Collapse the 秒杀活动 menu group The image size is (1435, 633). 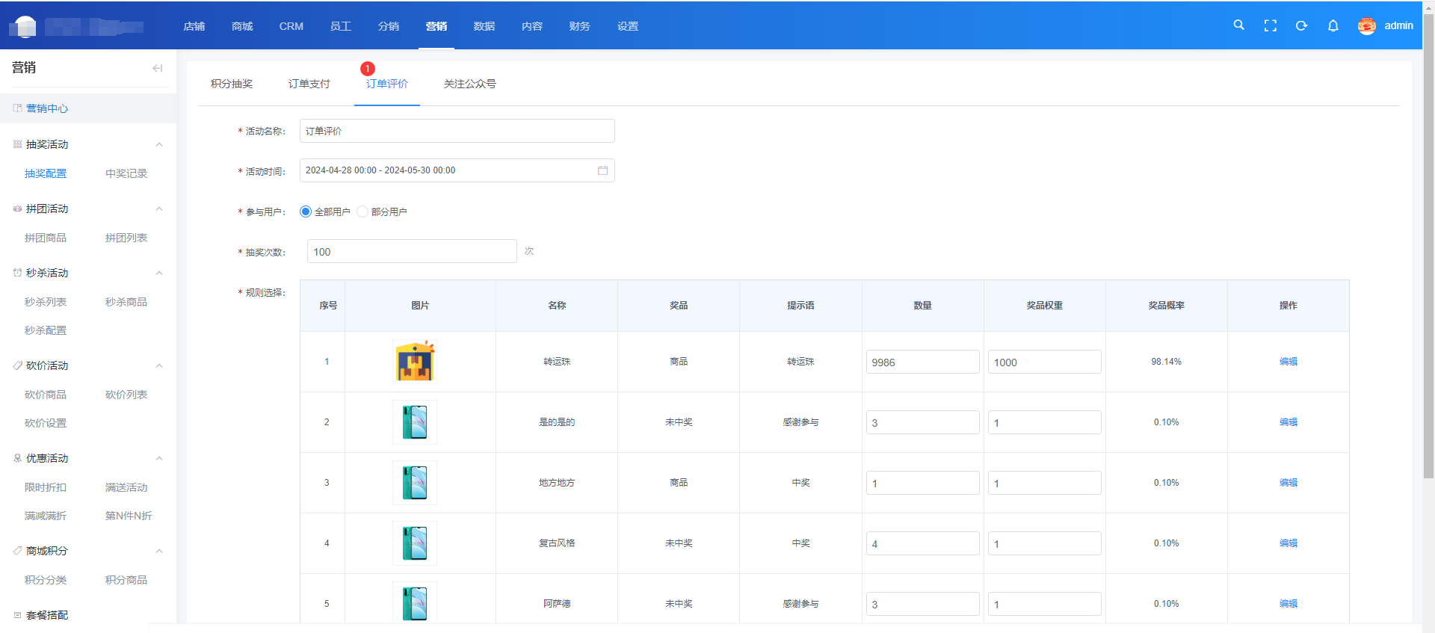pos(159,273)
